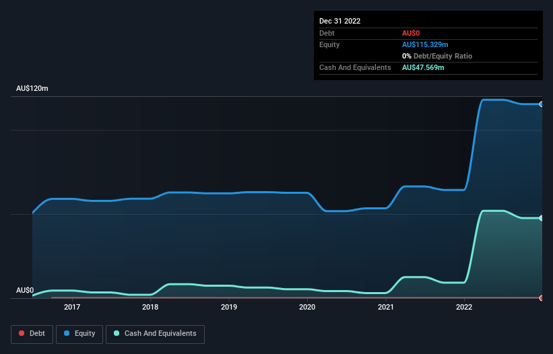The image size is (553, 354).
Task: Click the 2021 x-axis label
Action: click(386, 307)
